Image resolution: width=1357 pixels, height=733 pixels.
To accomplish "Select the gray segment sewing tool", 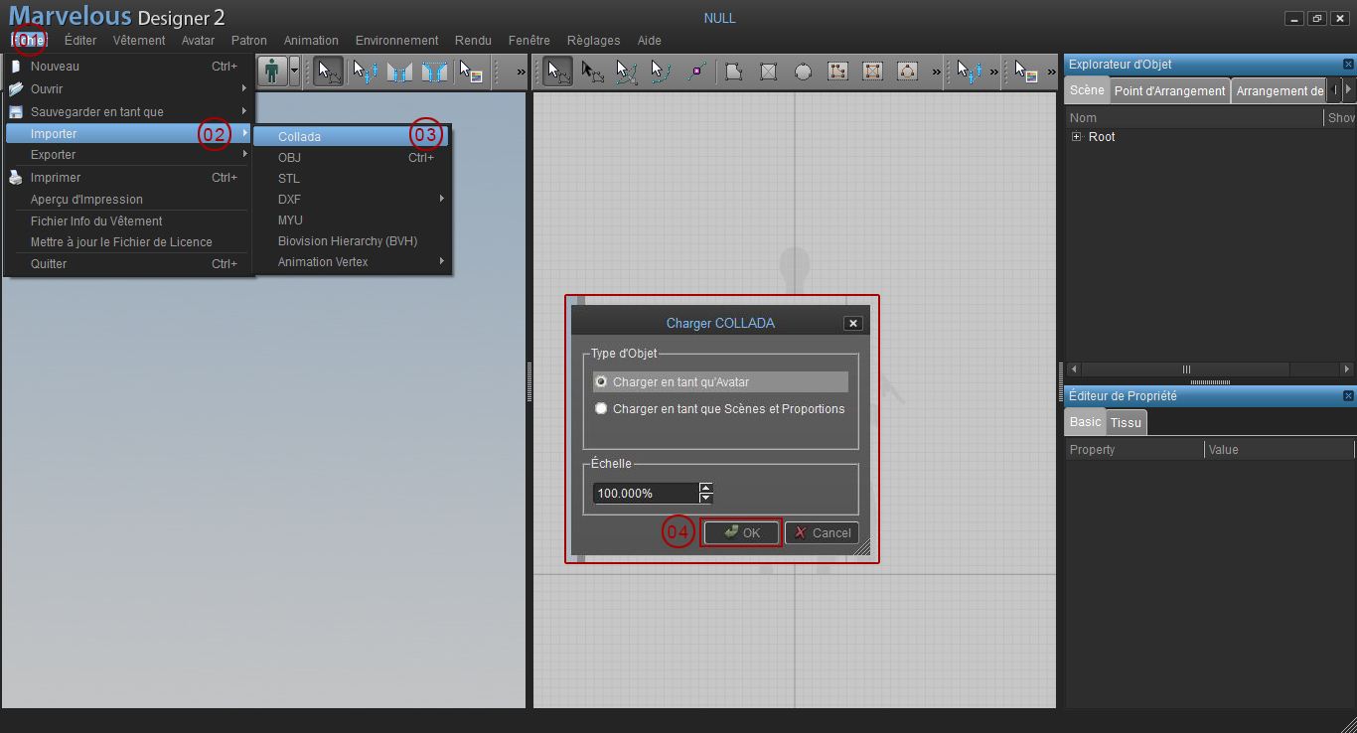I will click(399, 72).
